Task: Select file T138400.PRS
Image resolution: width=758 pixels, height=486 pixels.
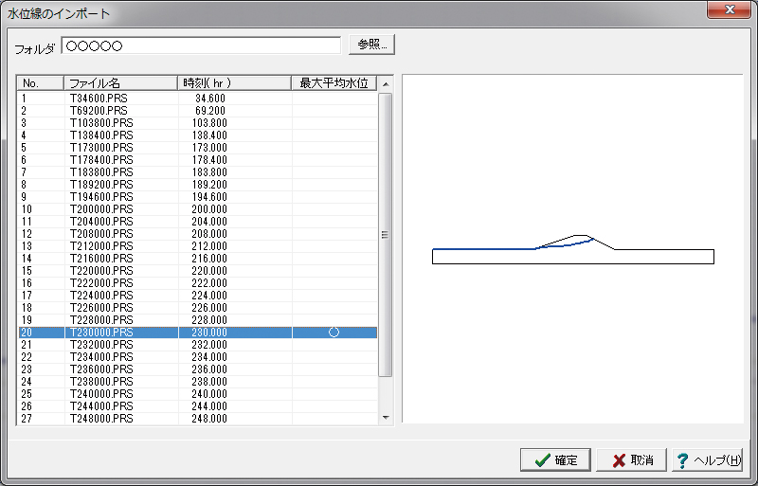Action: [x=101, y=135]
